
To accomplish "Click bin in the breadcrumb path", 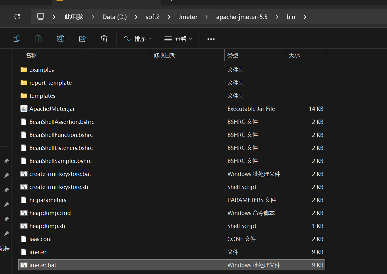I will [291, 17].
